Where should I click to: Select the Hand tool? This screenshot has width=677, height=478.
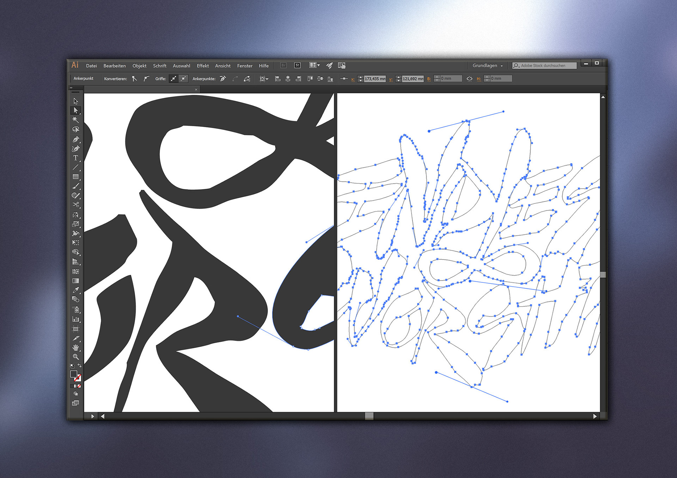tap(75, 348)
